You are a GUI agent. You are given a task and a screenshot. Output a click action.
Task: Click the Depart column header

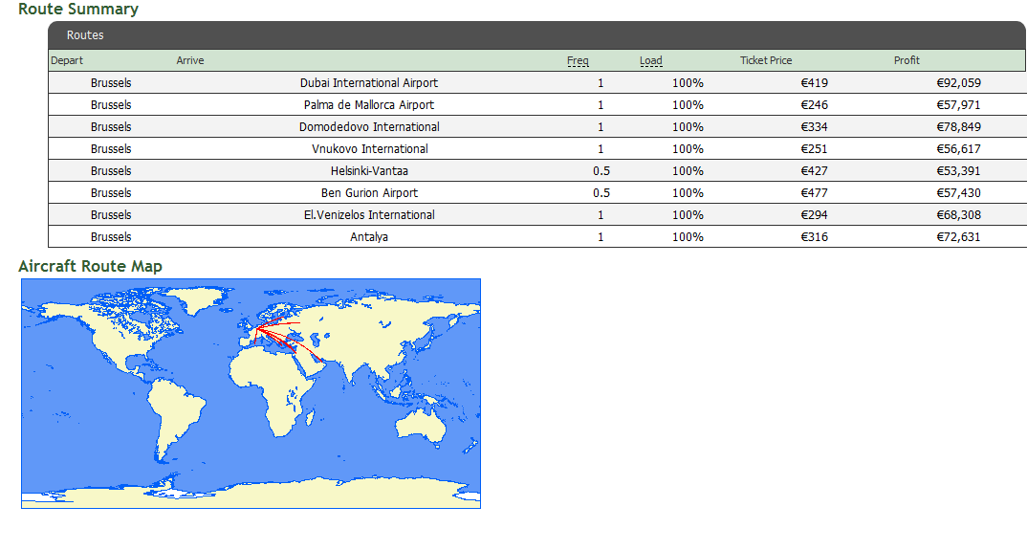coord(67,60)
